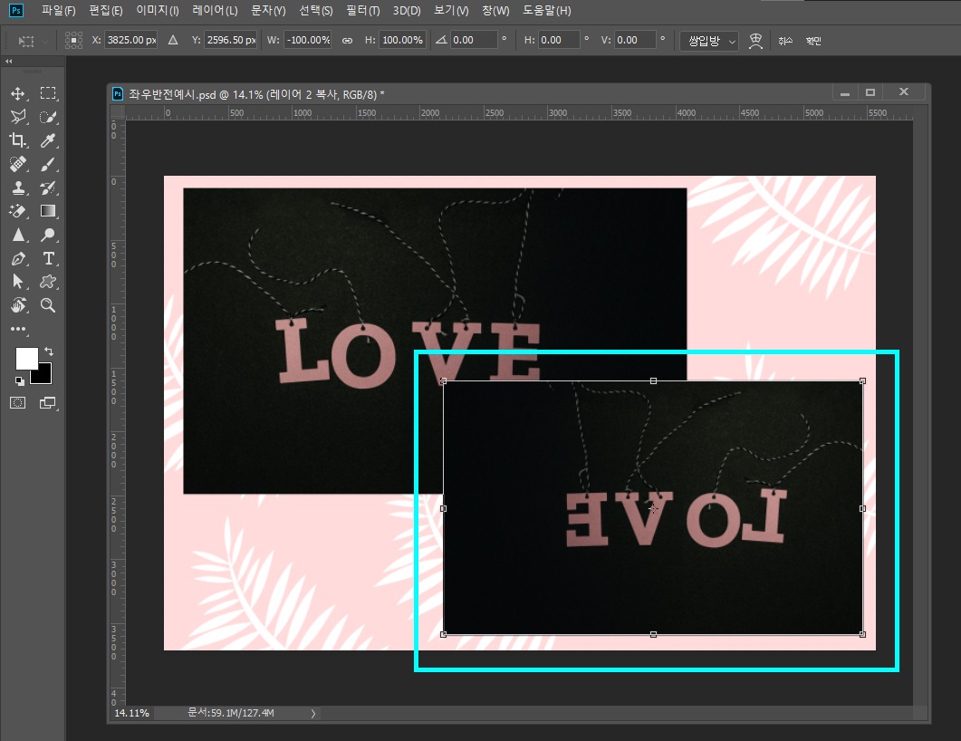Select the Crop tool
This screenshot has height=741, width=961.
(x=18, y=140)
